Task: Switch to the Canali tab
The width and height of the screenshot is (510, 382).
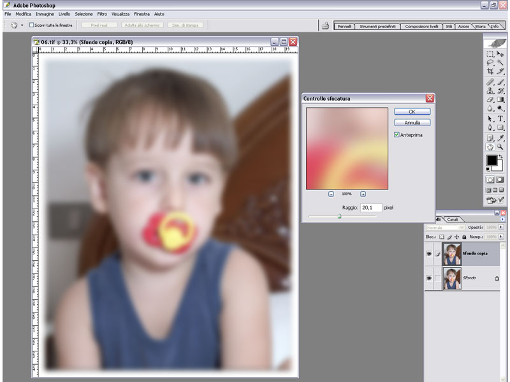Action: point(452,219)
